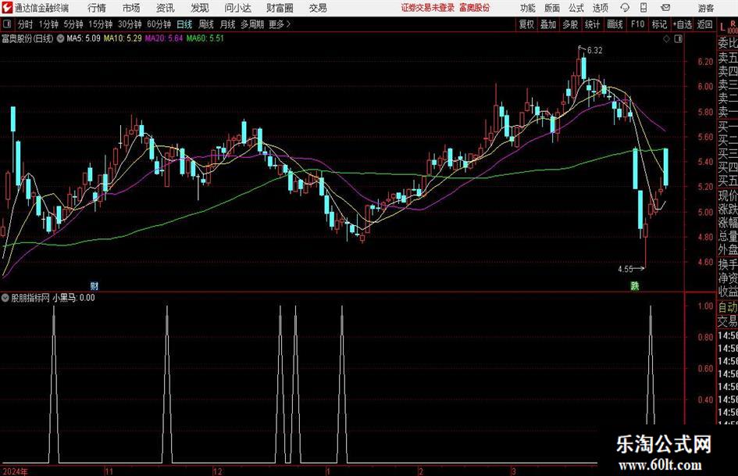This screenshot has width=738, height=476.
Task: Click the 画线 drawing toolbar button
Action: (x=615, y=24)
